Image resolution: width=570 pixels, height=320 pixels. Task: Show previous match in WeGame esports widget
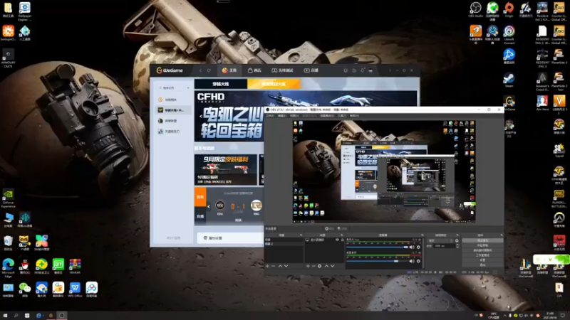tap(209, 206)
